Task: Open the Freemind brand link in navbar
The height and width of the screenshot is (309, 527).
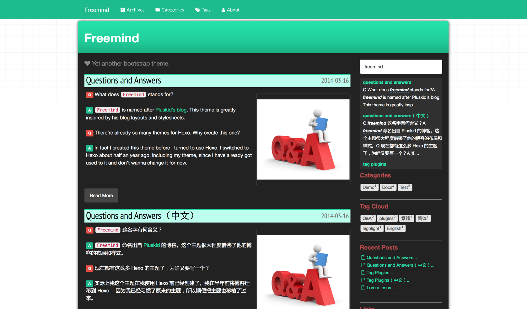Action: click(x=97, y=10)
